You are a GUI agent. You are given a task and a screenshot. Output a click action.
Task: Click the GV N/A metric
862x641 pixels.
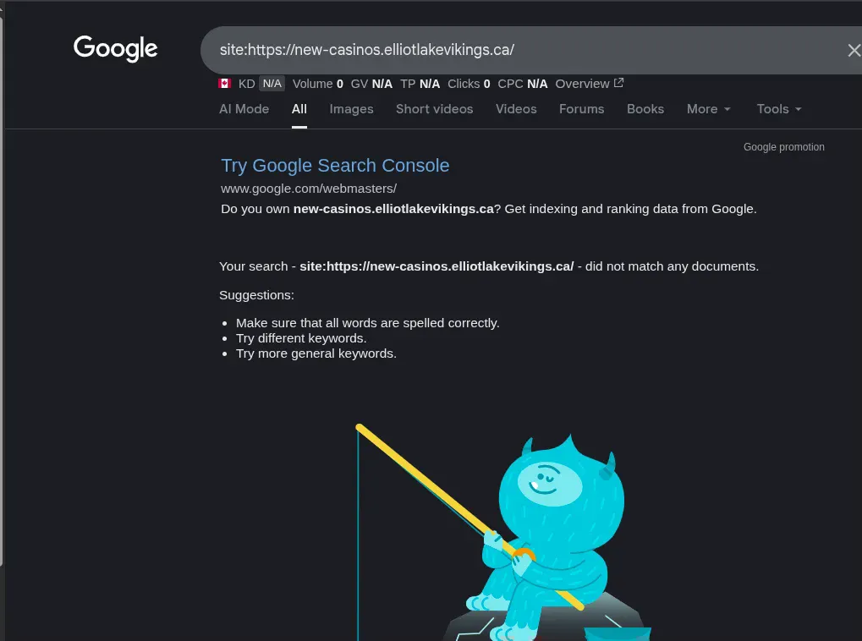pyautogui.click(x=371, y=84)
